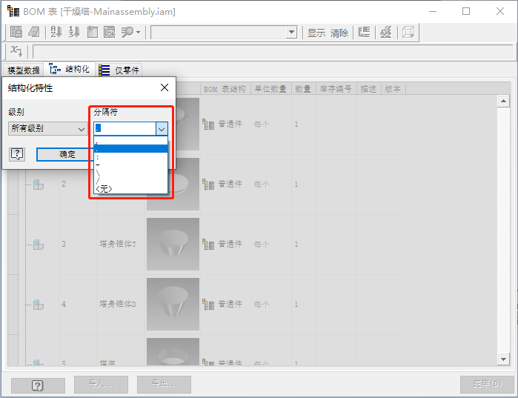Click the part icon of row 4

tap(39, 305)
